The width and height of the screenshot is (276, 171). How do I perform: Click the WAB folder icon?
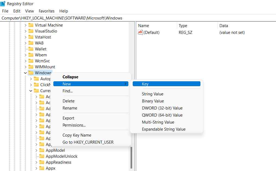(x=31, y=43)
